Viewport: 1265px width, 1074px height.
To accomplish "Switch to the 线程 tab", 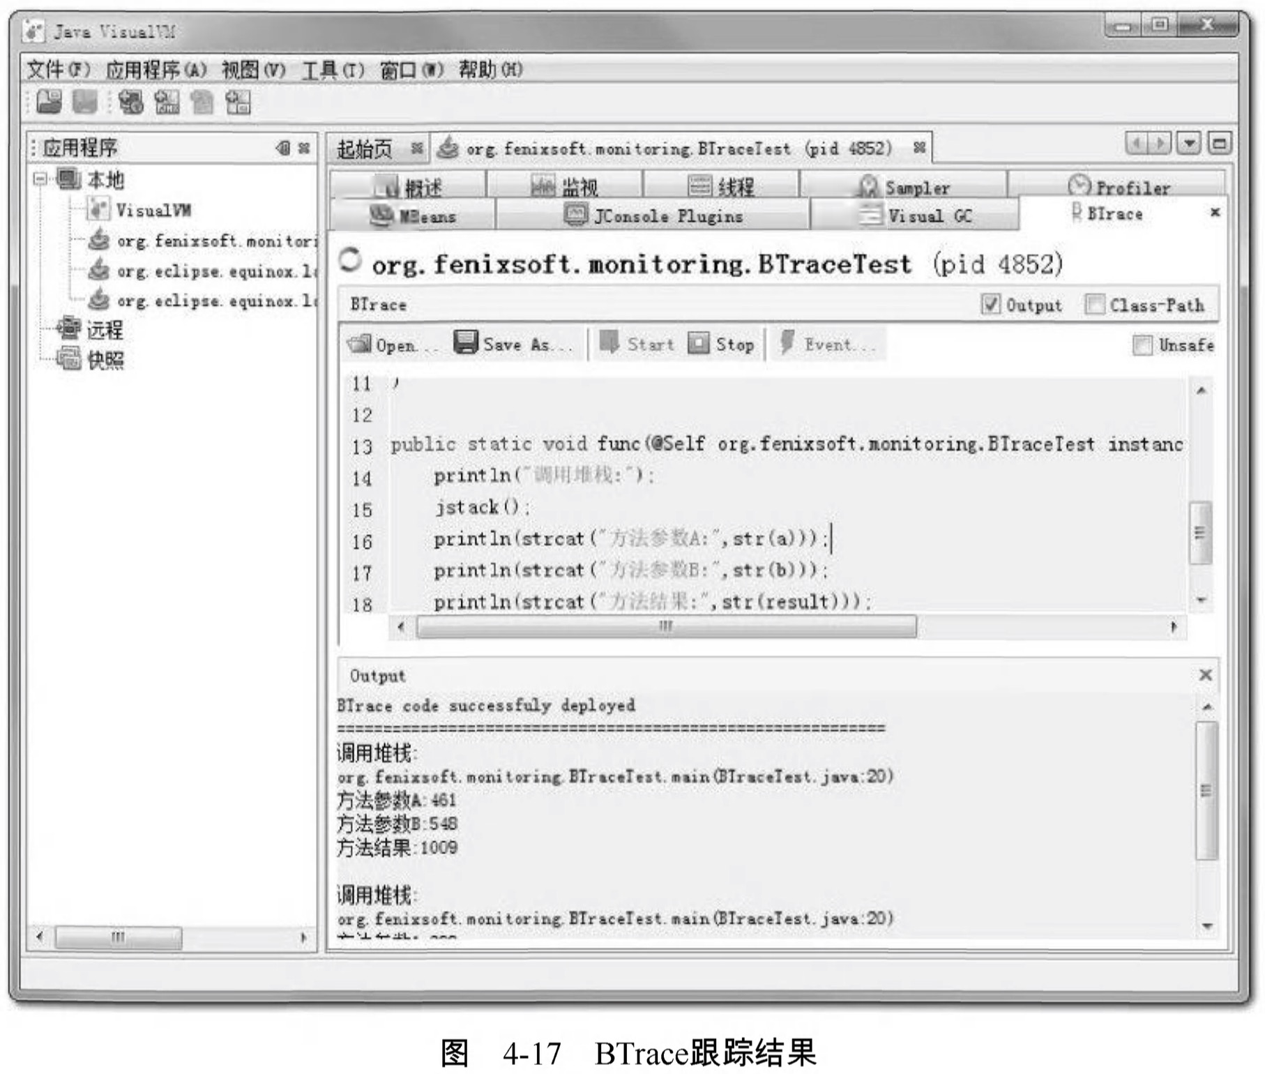I will tap(721, 186).
